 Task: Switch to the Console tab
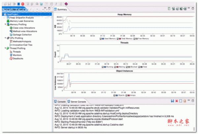tap(60, 102)
